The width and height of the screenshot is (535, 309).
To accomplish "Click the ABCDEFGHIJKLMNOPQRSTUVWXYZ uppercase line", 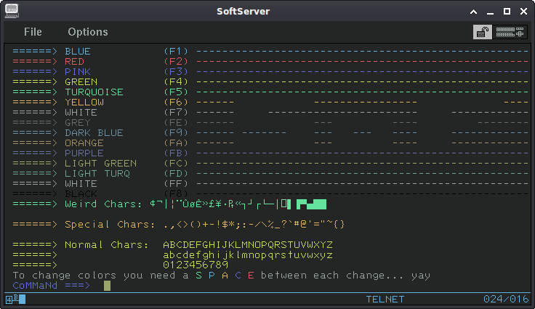I will 248,245.
